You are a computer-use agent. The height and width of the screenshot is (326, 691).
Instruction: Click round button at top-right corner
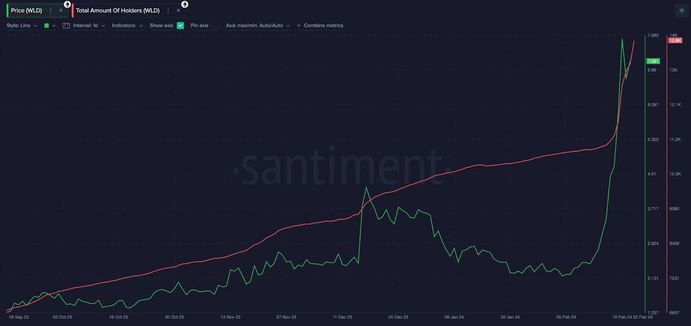(682, 10)
